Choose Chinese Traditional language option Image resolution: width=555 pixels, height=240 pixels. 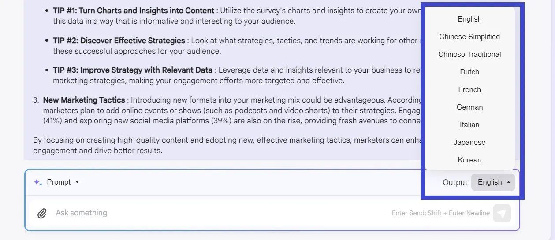point(469,54)
